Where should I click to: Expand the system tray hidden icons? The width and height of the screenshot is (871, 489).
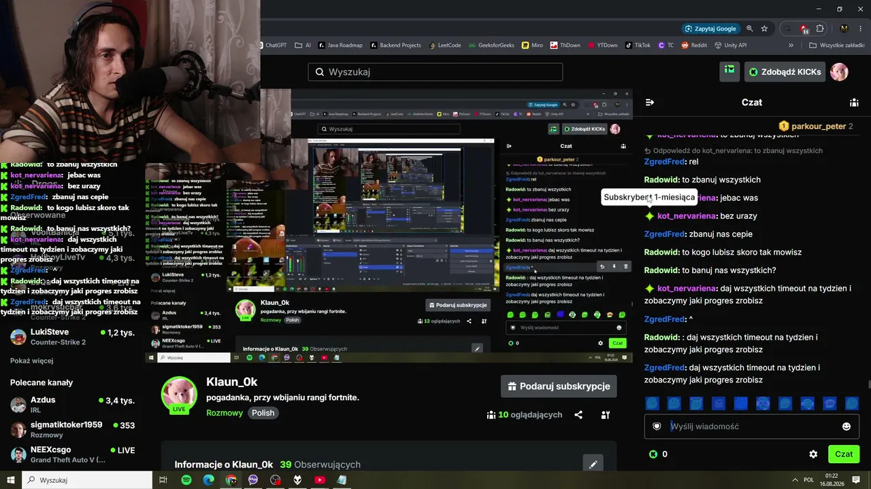point(795,480)
